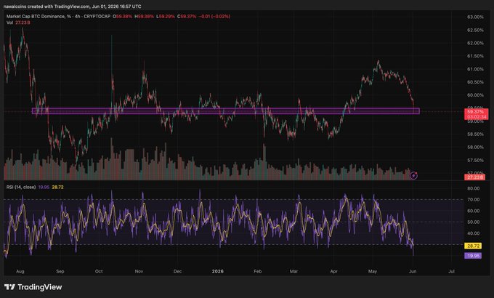Click the 60.00% price axis label
Image resolution: width=494 pixels, height=298 pixels.
tap(475, 95)
